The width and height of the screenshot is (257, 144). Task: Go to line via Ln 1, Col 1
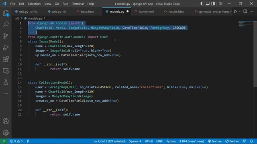[x=110, y=141]
